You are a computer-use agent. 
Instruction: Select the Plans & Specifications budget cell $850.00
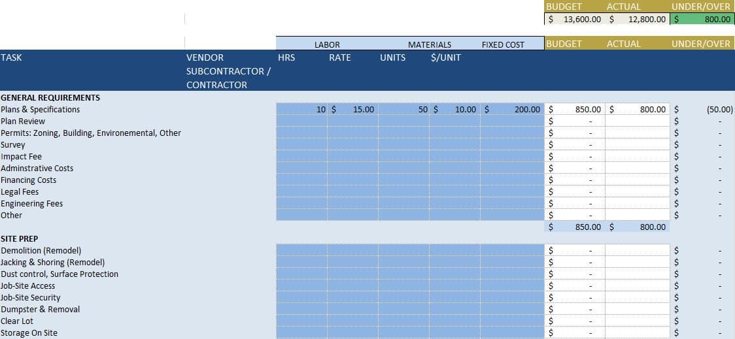[575, 110]
